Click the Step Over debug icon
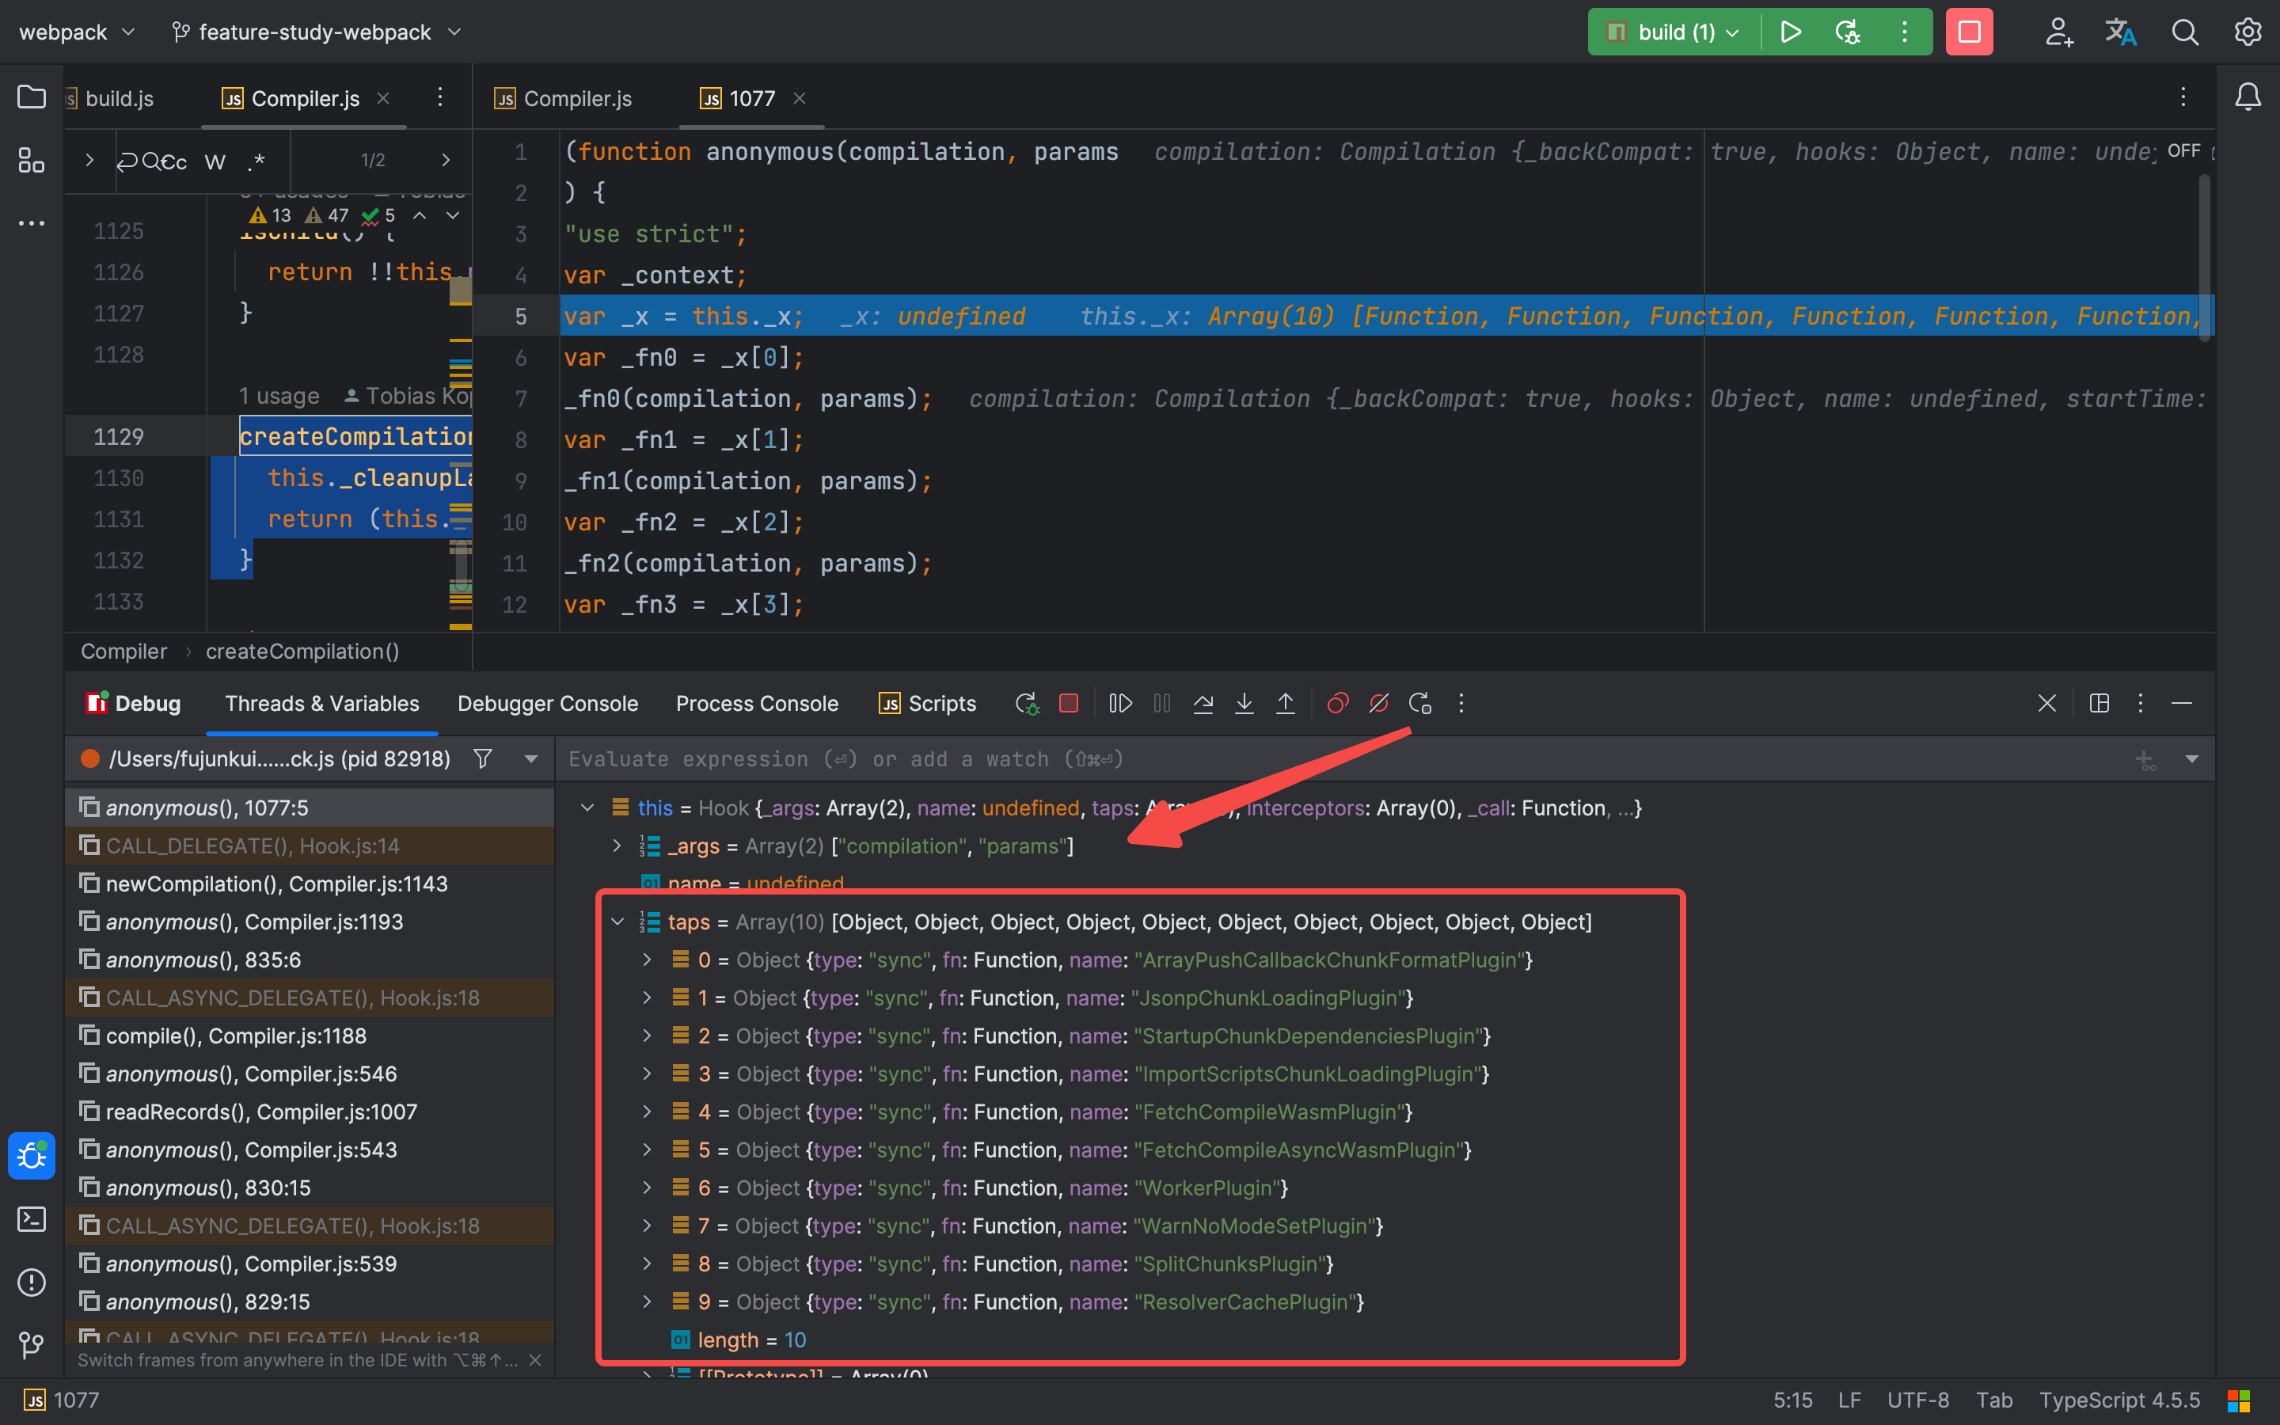 coord(1203,703)
